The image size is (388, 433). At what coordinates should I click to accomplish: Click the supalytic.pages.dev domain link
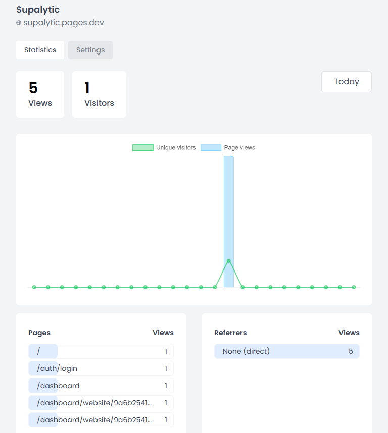pos(64,23)
